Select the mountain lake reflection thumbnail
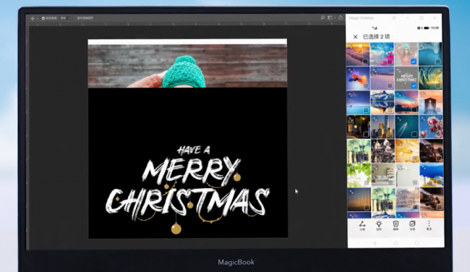 tap(383, 103)
